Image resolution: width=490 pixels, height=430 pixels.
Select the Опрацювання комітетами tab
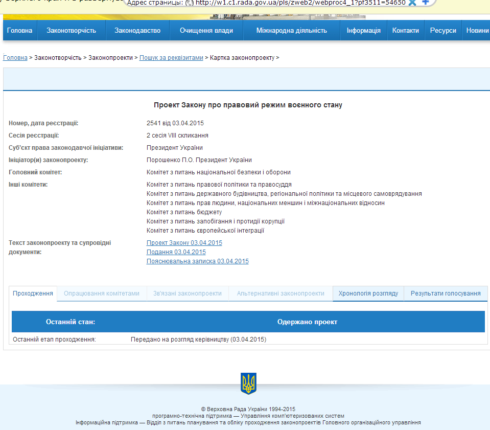[102, 293]
